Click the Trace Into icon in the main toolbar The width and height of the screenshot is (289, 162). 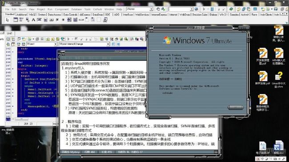[x=219, y=9]
